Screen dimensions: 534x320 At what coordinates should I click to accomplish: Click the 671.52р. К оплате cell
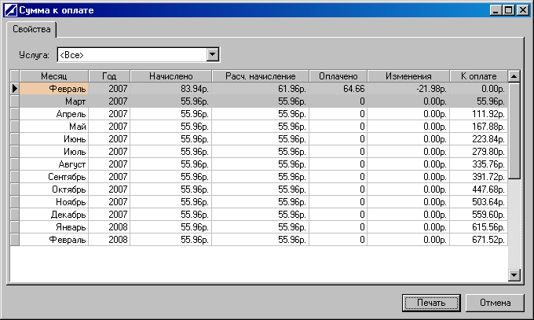[x=477, y=240]
